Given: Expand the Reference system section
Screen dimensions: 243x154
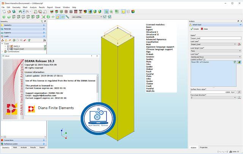Looking at the screenshot, I should pyautogui.click(x=23, y=144).
